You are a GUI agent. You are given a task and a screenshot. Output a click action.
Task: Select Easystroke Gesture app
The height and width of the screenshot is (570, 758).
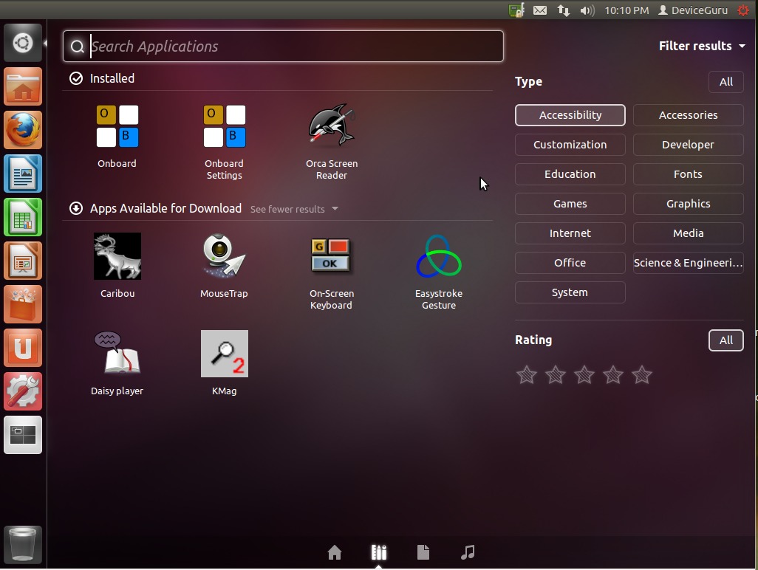coord(438,272)
